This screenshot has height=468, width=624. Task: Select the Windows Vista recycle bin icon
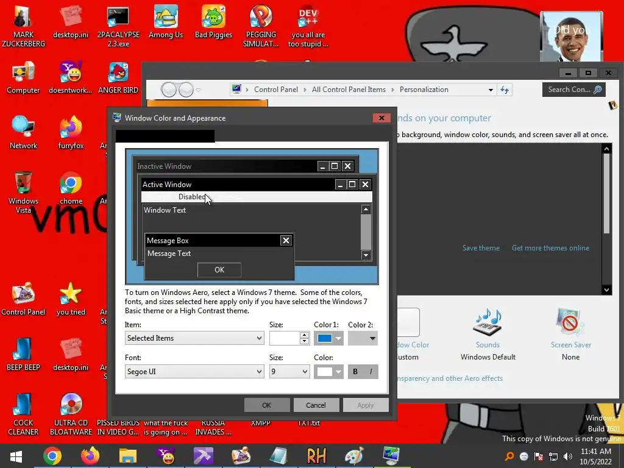23,193
